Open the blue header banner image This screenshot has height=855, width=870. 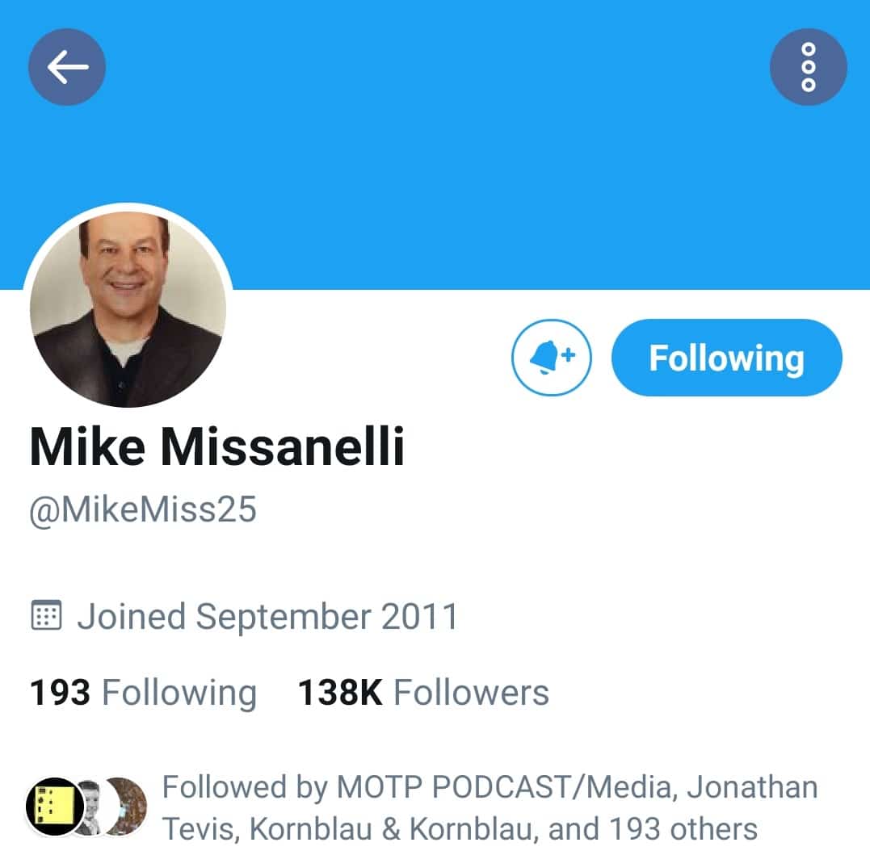pyautogui.click(x=435, y=145)
